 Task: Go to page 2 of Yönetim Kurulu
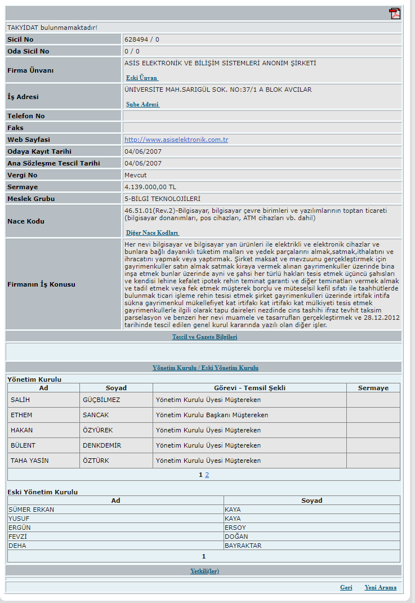tap(207, 475)
